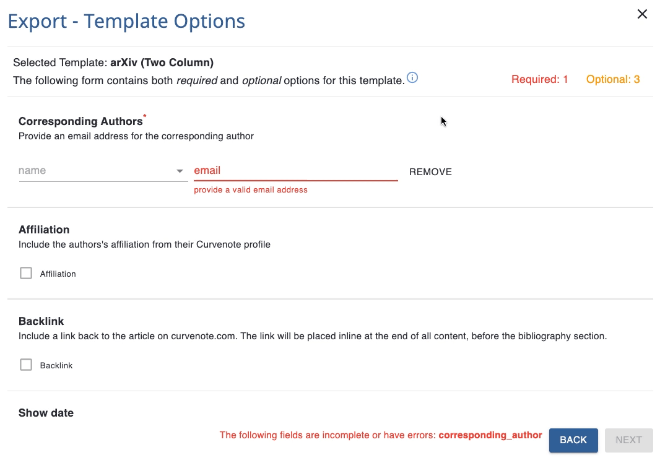Viewport: 660px width, 468px height.
Task: Click the 'Show date' section heading
Action: [46, 413]
